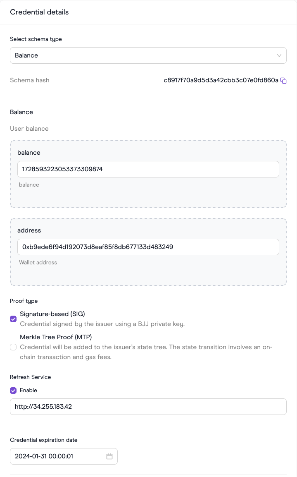
Task: Click the Merkle Tree Proof (MTP) label
Action: pyautogui.click(x=56, y=337)
